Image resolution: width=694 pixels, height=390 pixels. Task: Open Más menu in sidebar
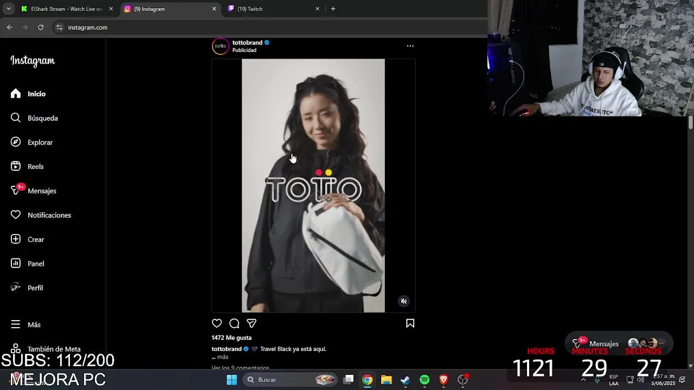(25, 324)
